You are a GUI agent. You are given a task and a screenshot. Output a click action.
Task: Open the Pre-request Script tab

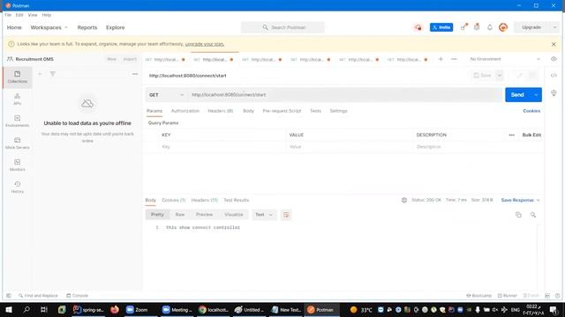[282, 111]
